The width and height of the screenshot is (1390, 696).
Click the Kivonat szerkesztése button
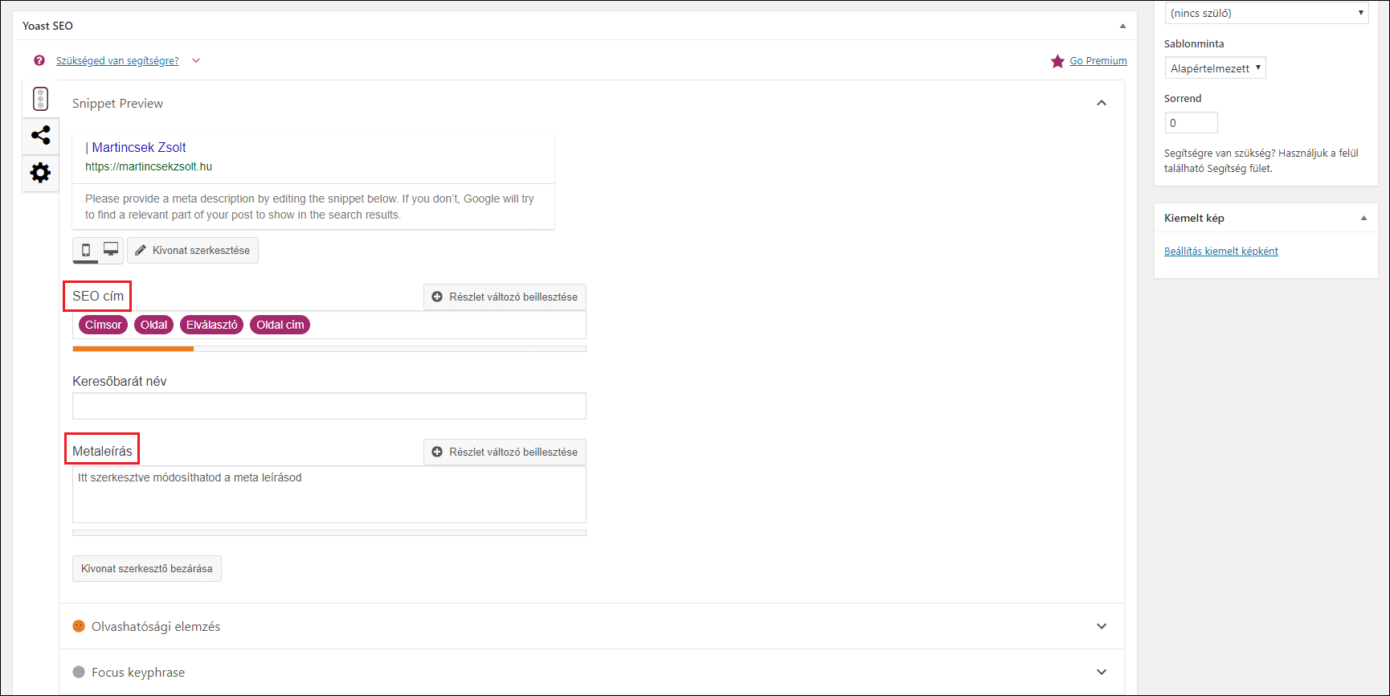(193, 250)
